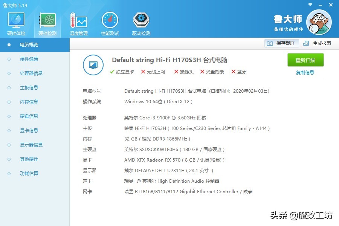The height and width of the screenshot is (226, 339).
Task: Click the 复制信息 copy link
Action: tap(305, 72)
